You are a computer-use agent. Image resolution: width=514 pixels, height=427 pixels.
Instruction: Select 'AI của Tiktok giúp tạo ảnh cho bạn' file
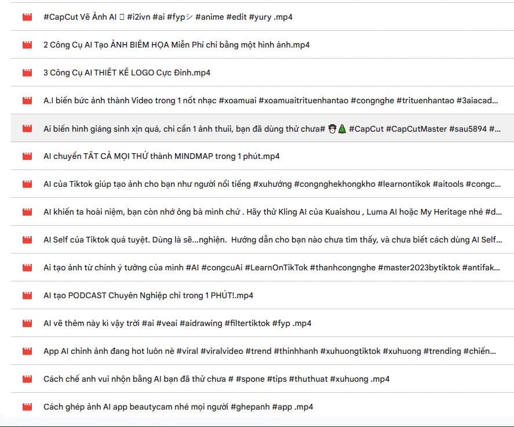(x=272, y=184)
